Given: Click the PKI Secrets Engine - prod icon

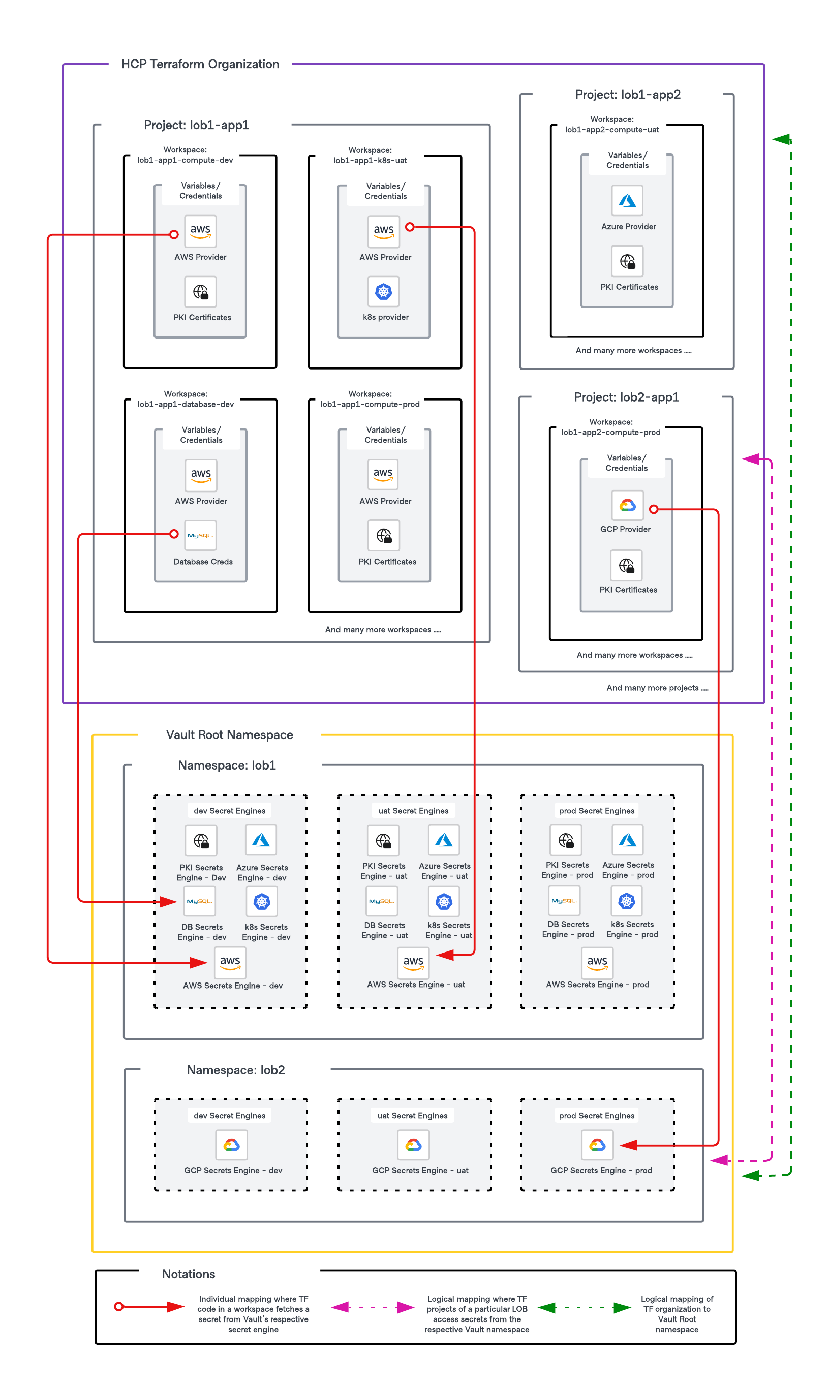Looking at the screenshot, I should point(566,840).
